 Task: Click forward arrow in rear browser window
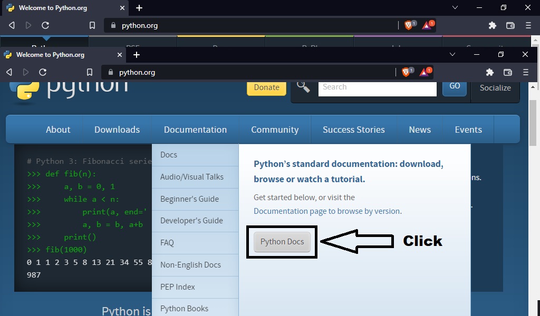pos(28,25)
